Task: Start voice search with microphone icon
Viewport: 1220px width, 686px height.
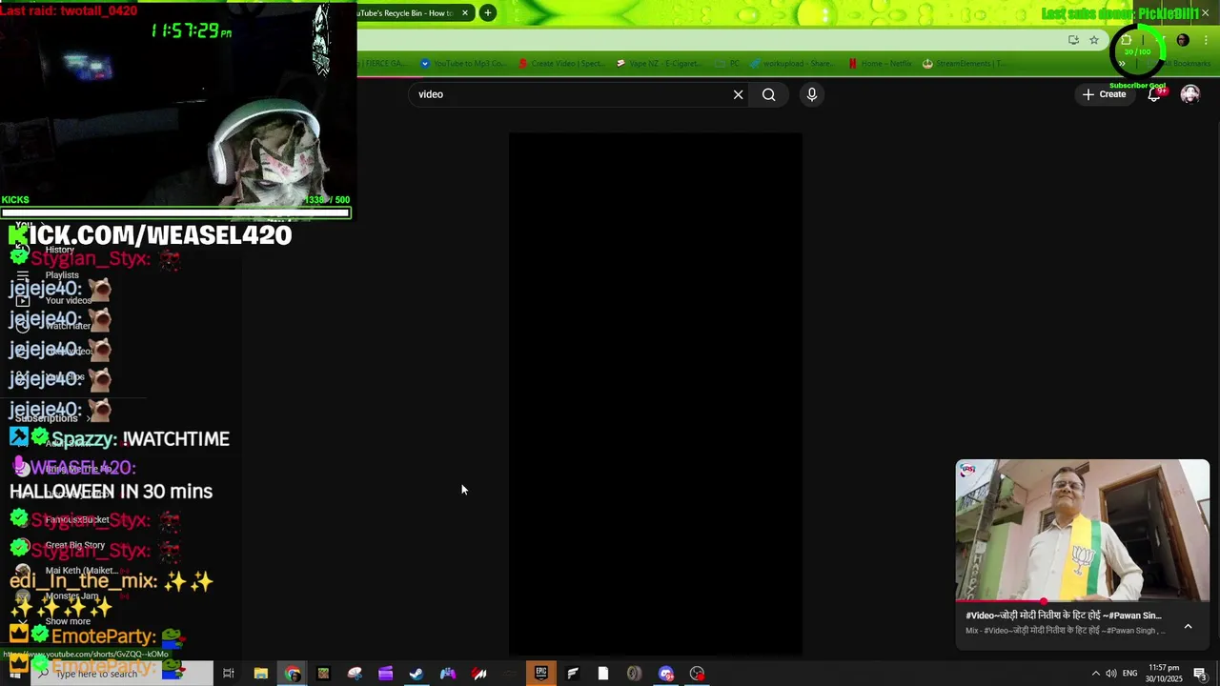Action: 812,94
